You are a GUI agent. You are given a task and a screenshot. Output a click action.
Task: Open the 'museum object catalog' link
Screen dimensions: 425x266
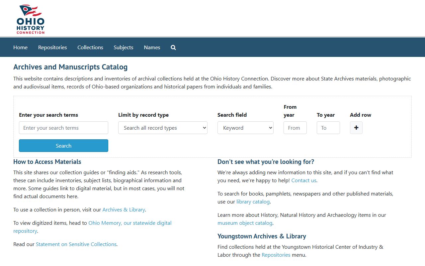tap(245, 223)
